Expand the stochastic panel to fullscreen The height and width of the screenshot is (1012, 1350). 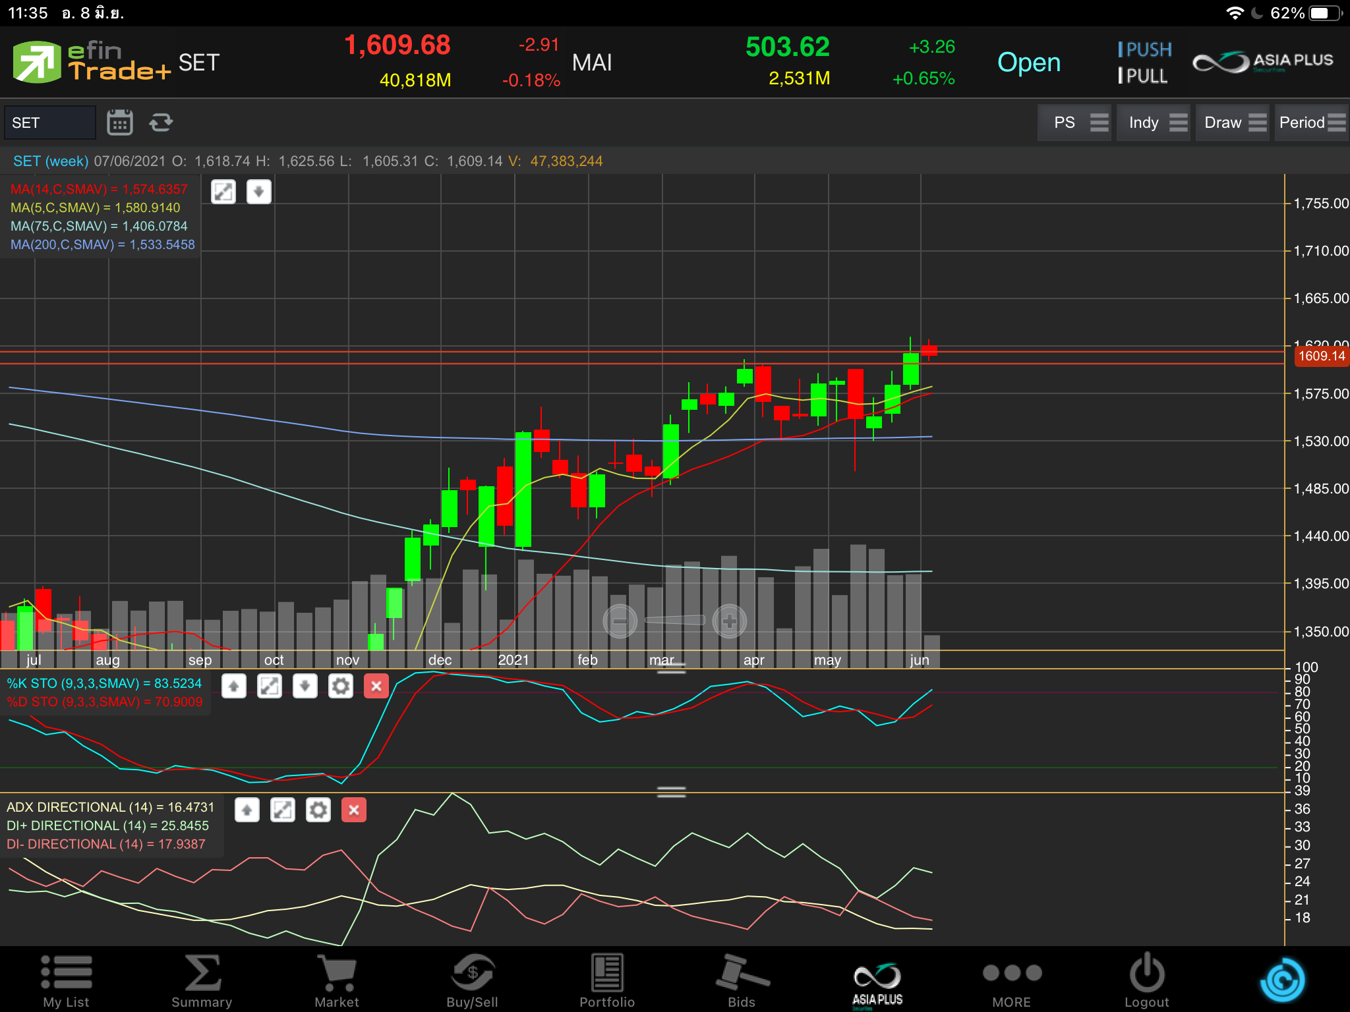270,687
